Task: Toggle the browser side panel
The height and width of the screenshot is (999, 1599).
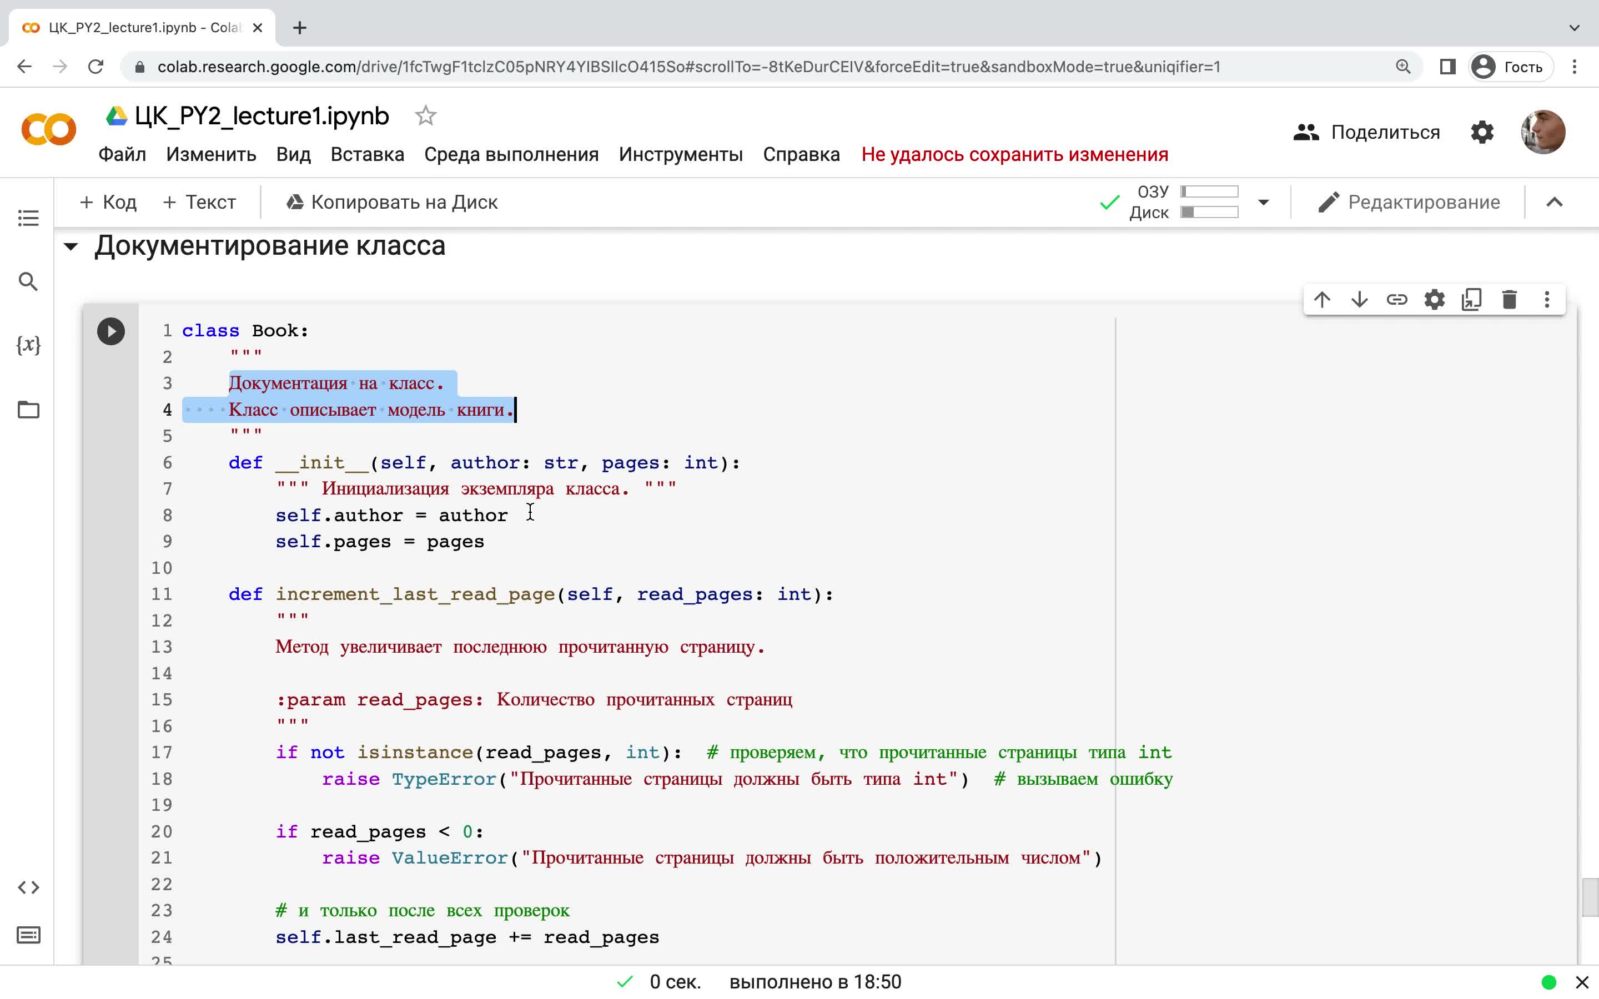Action: tap(1447, 67)
